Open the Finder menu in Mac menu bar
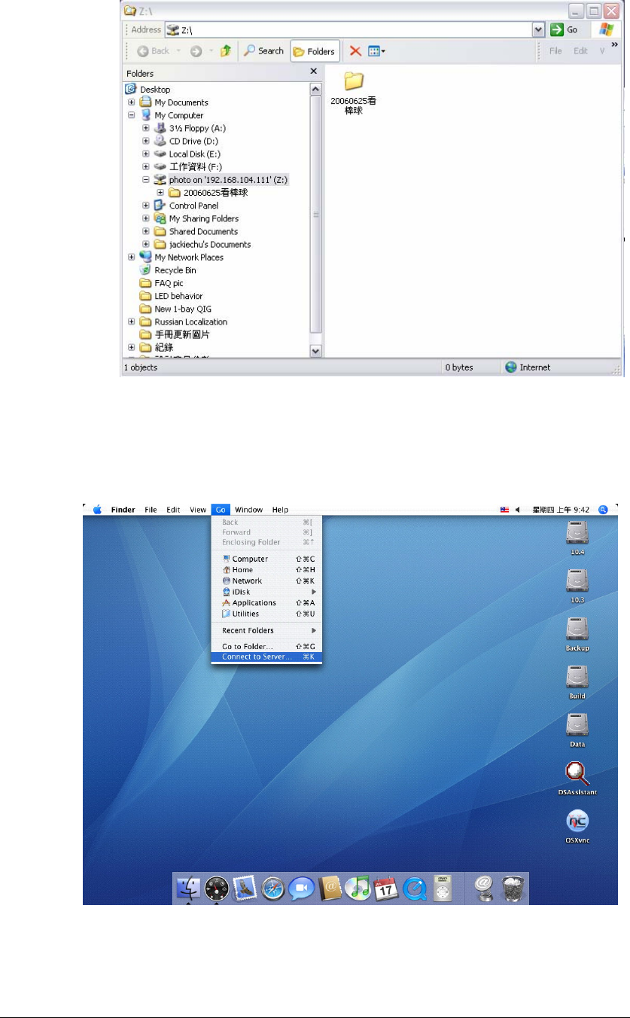 point(123,510)
